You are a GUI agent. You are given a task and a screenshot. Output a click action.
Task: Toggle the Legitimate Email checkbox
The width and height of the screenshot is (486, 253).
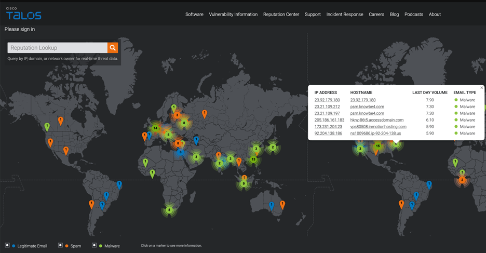[7, 245]
